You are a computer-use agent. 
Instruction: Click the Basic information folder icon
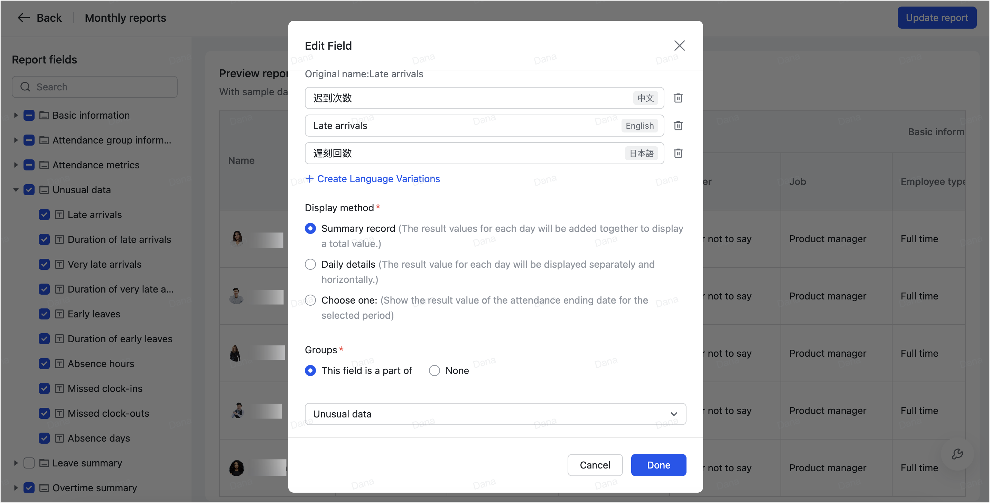pyautogui.click(x=44, y=116)
